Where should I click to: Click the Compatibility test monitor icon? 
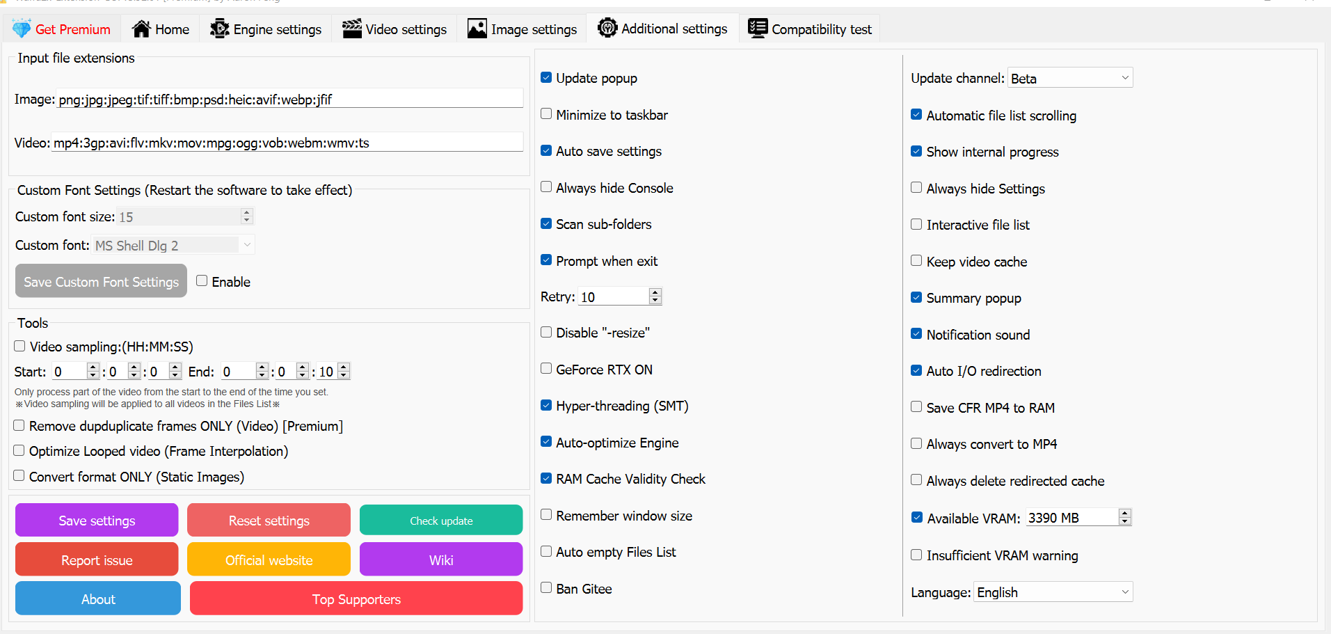click(x=758, y=29)
